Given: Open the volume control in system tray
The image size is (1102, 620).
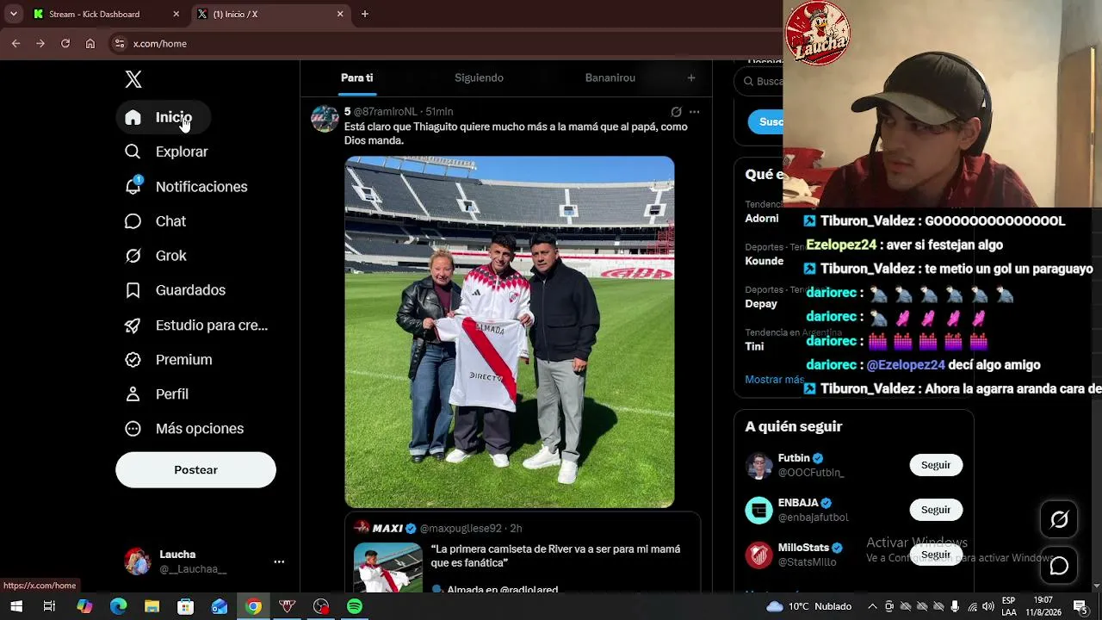Looking at the screenshot, I should [987, 606].
